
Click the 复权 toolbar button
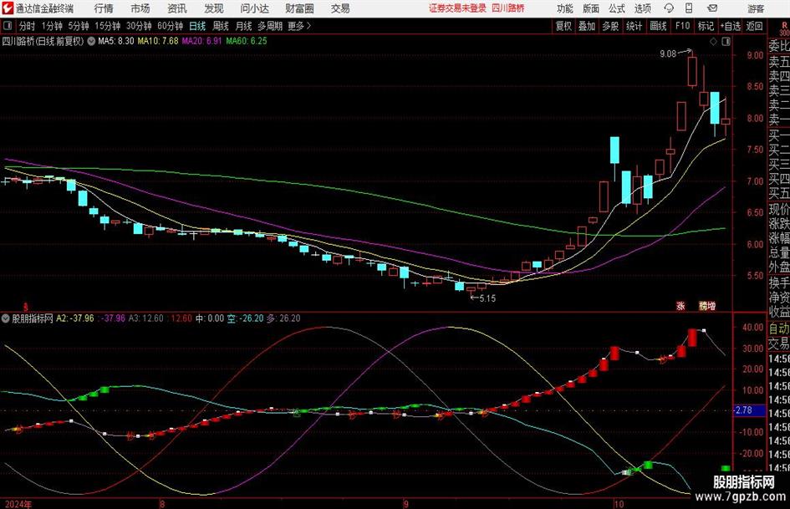tap(563, 26)
